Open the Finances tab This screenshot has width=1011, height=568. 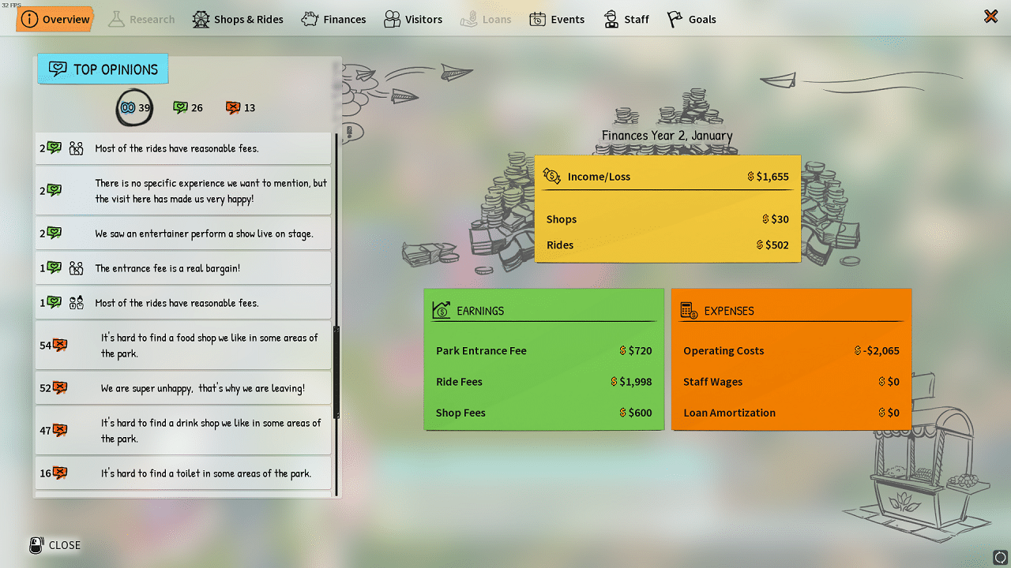click(x=333, y=19)
